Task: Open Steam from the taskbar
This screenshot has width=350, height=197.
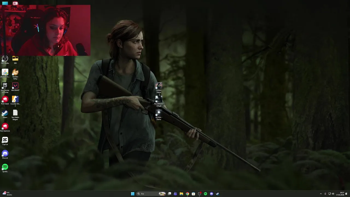Action: [x=217, y=194]
